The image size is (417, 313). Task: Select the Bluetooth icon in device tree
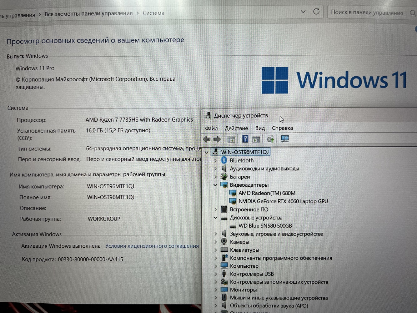pyautogui.click(x=224, y=160)
